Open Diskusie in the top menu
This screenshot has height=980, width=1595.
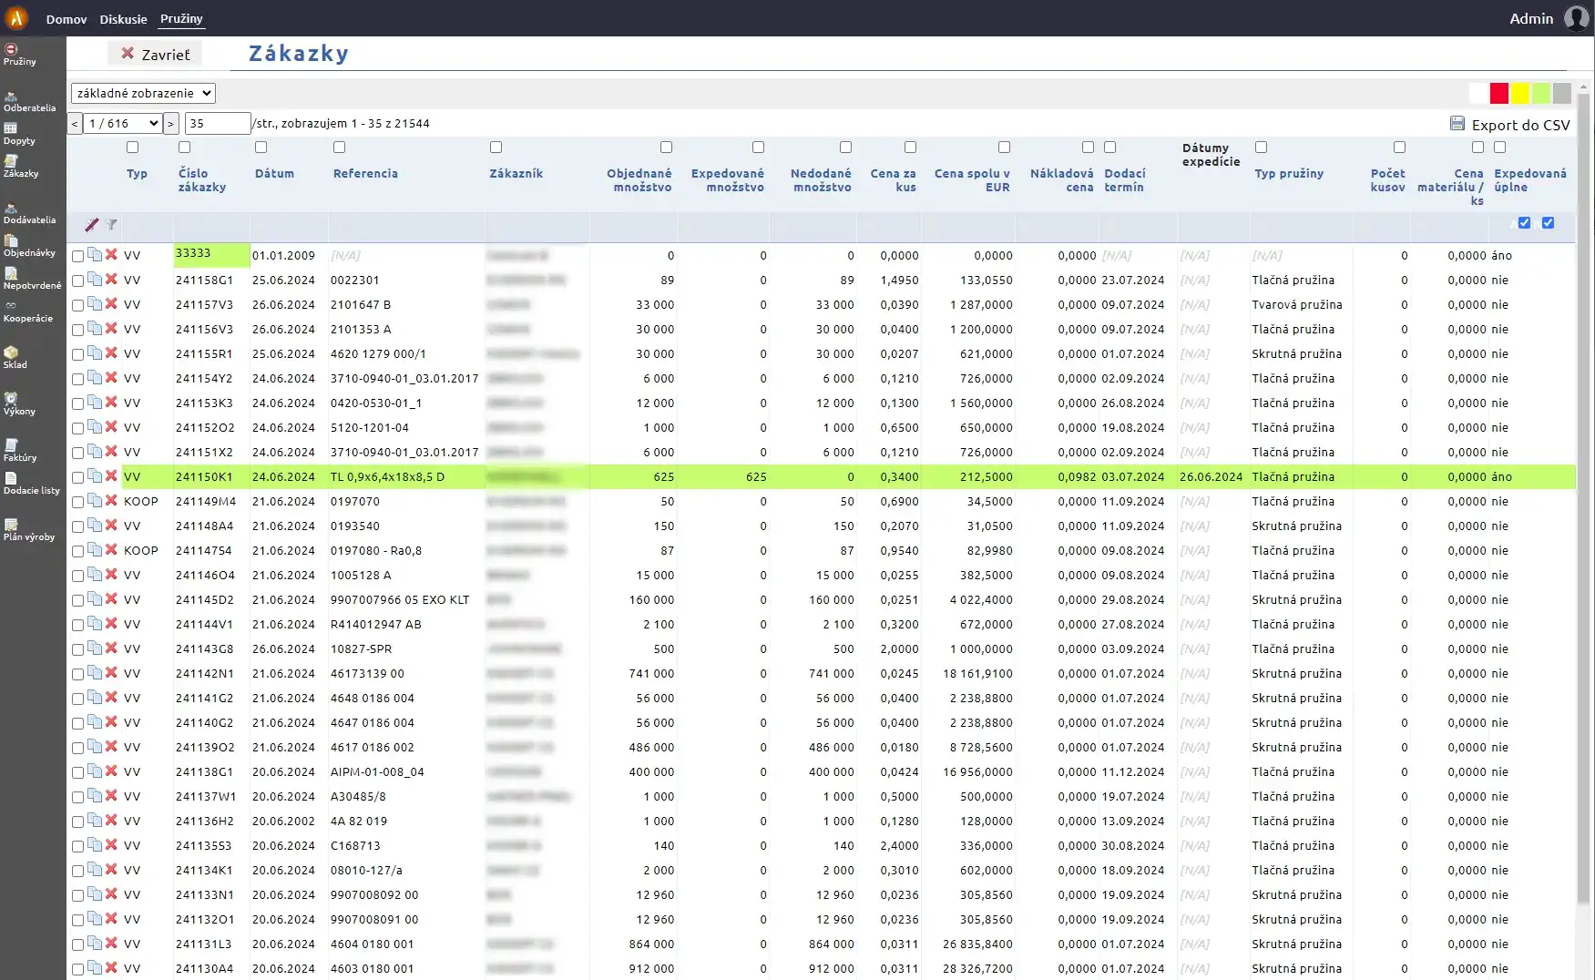(123, 19)
